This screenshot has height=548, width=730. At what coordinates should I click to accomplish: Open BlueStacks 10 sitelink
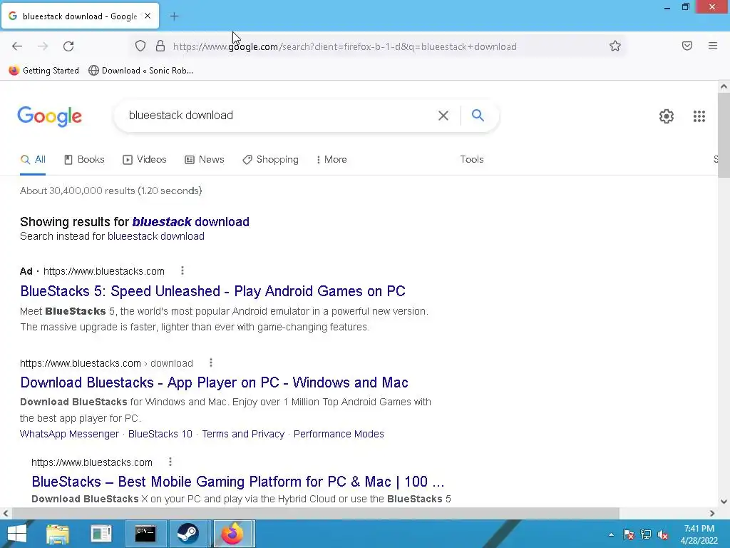tap(160, 434)
